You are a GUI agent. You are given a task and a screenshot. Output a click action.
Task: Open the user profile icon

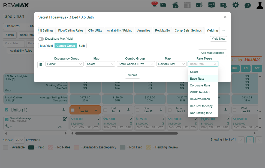(260, 5)
